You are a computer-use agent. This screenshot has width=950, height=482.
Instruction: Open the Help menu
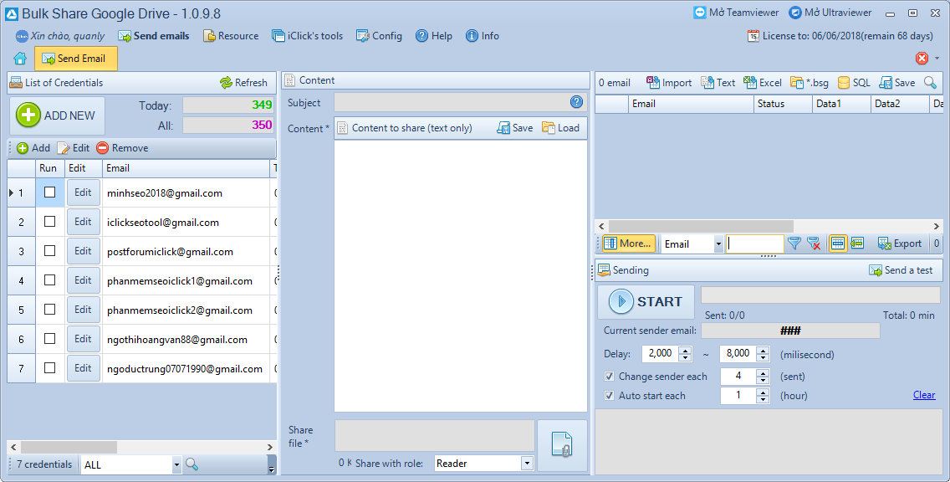[x=434, y=36]
